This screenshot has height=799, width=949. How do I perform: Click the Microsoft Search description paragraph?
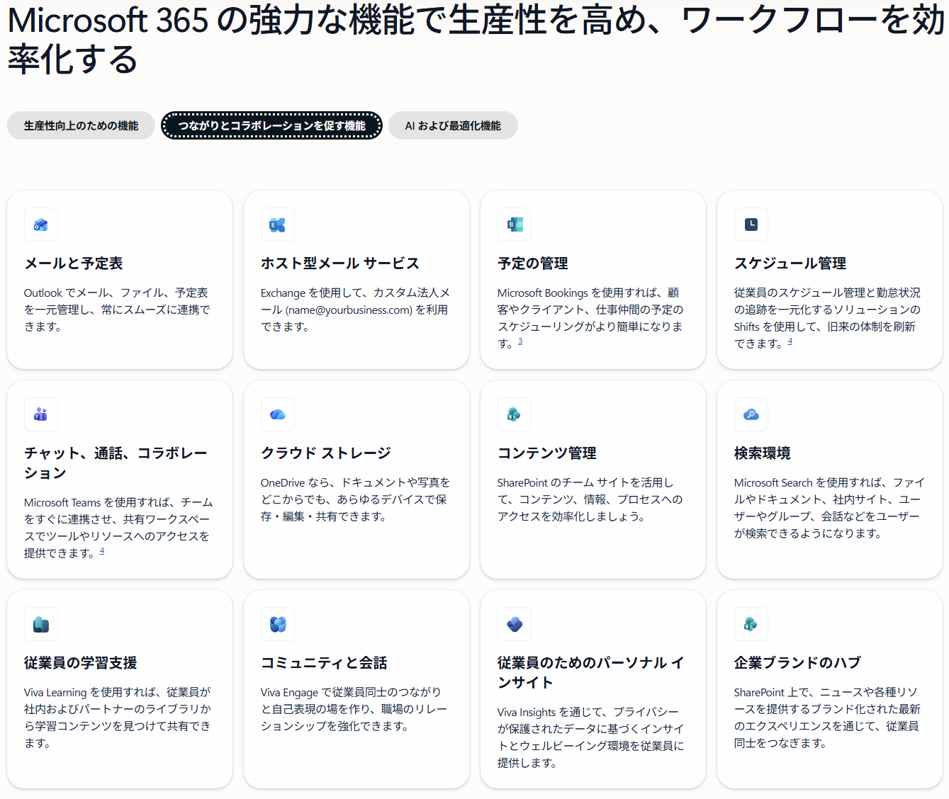[829, 508]
